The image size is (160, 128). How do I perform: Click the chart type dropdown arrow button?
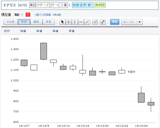coord(139,22)
